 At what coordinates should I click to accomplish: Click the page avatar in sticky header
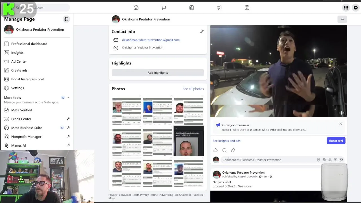point(116,19)
